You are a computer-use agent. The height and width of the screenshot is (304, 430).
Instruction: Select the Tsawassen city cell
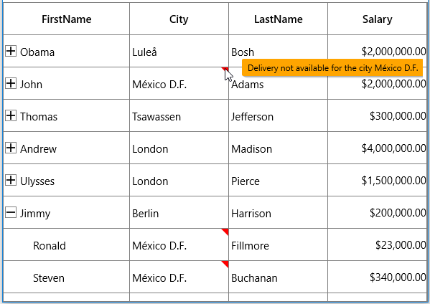pos(179,115)
